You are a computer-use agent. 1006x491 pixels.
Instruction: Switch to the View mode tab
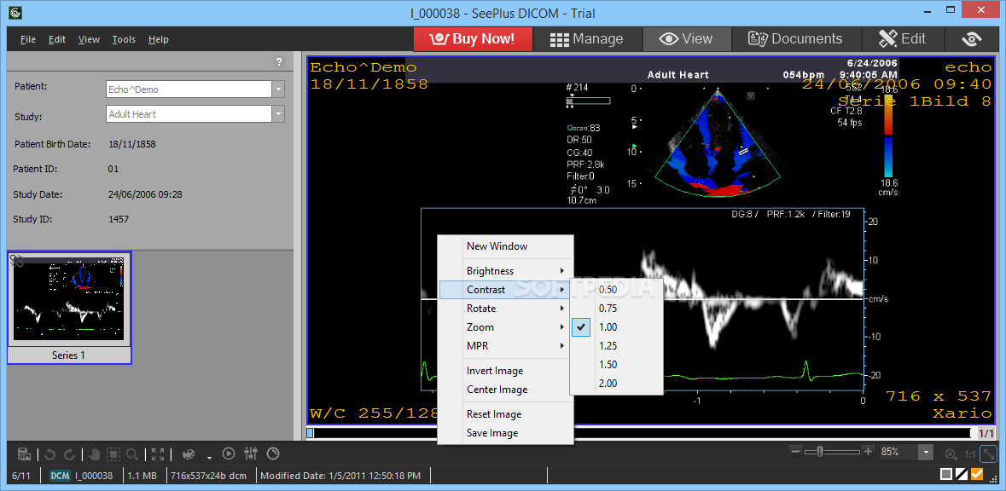coord(687,39)
